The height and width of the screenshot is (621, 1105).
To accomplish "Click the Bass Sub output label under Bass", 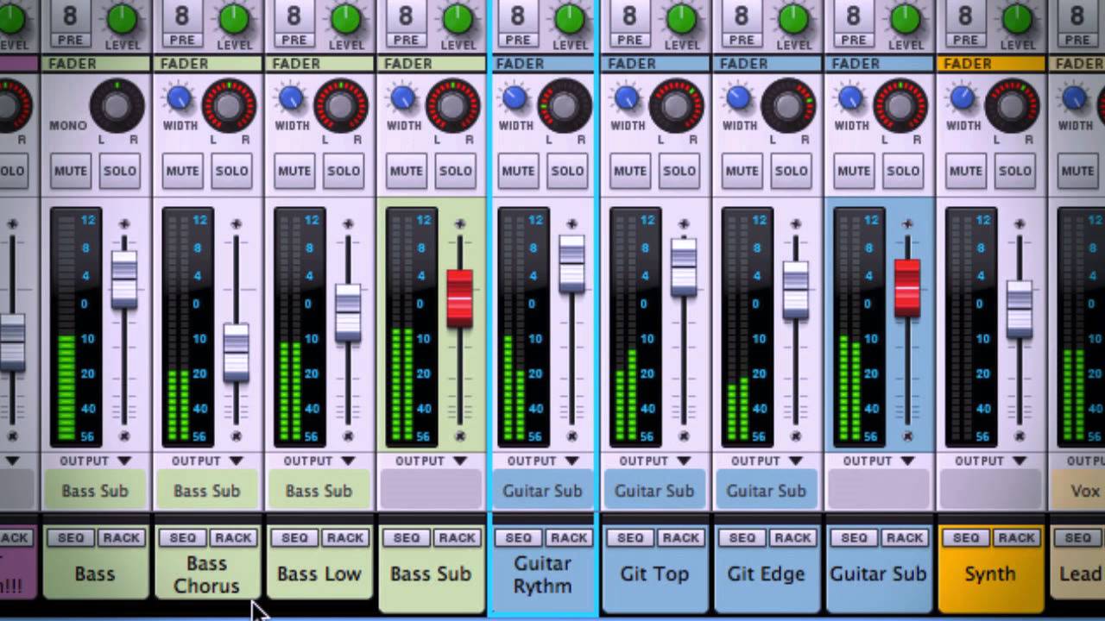I will (x=95, y=491).
